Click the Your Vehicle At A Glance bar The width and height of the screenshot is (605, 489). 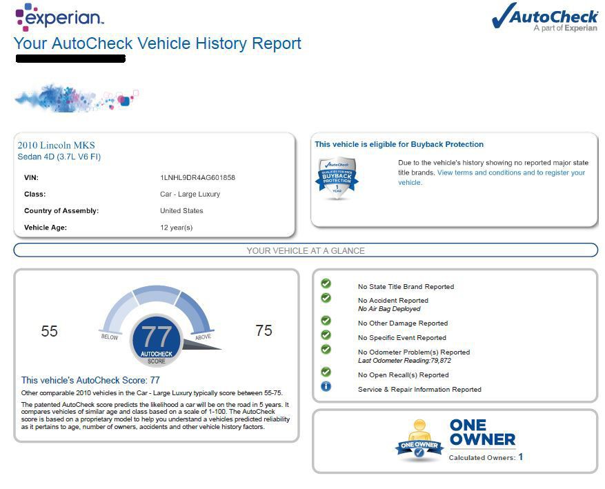[306, 250]
